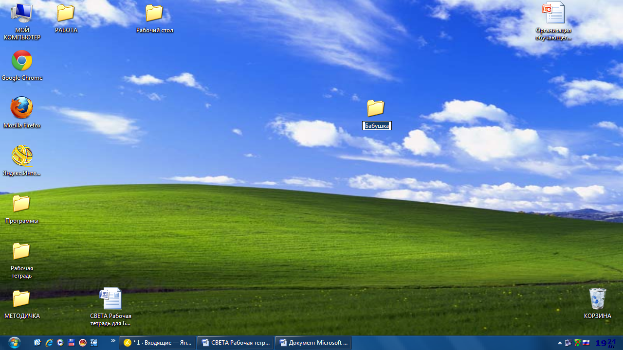Open the Windows Start menu orb
Image resolution: width=623 pixels, height=350 pixels.
coord(14,343)
